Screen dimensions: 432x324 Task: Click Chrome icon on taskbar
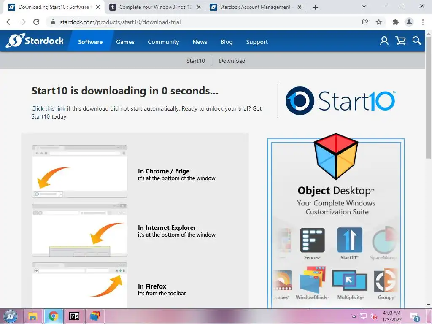coord(54,316)
